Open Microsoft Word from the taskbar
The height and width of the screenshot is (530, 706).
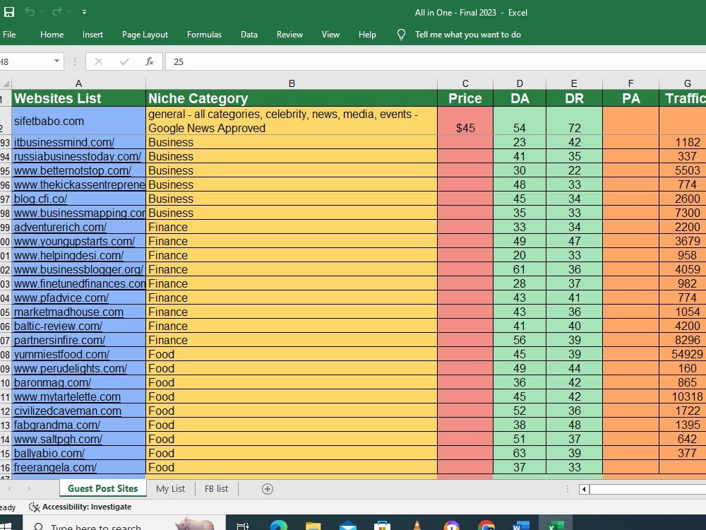[520, 526]
